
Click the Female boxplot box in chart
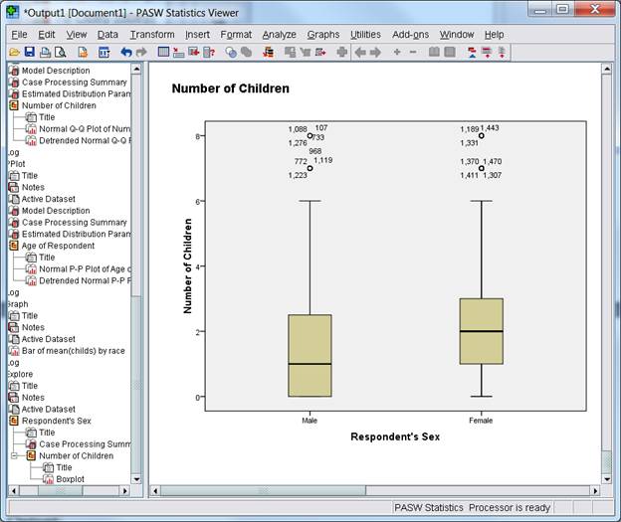tap(482, 331)
